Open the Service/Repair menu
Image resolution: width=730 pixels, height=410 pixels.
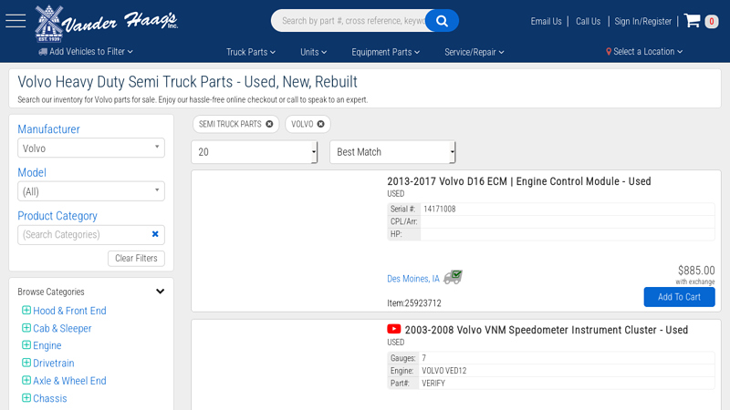click(x=474, y=52)
